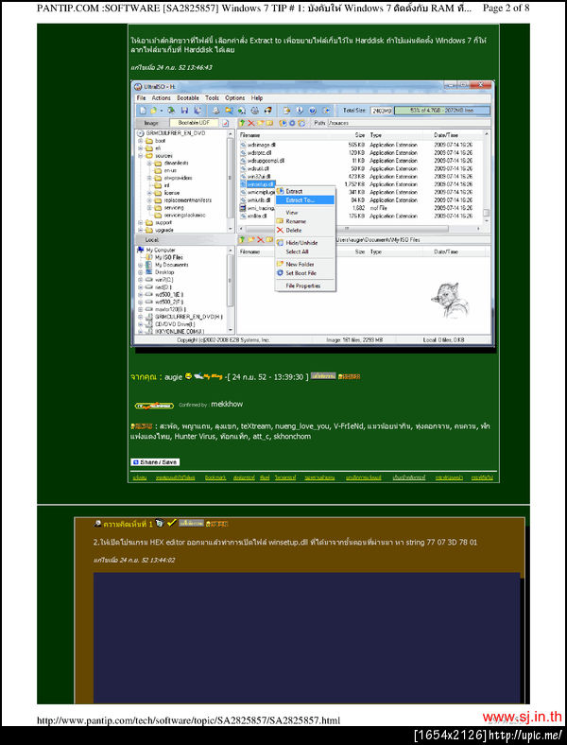This screenshot has width=567, height=745.
Task: Click the up-arrow icon on the Local toolbar
Action: [242, 239]
